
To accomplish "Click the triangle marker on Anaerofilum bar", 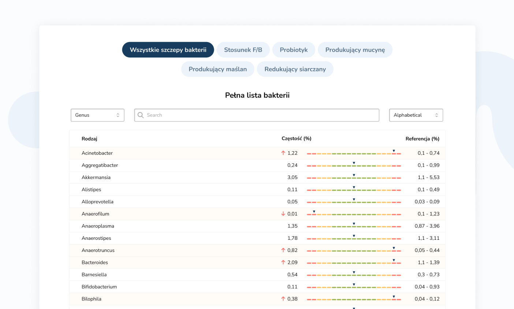I will (314, 212).
